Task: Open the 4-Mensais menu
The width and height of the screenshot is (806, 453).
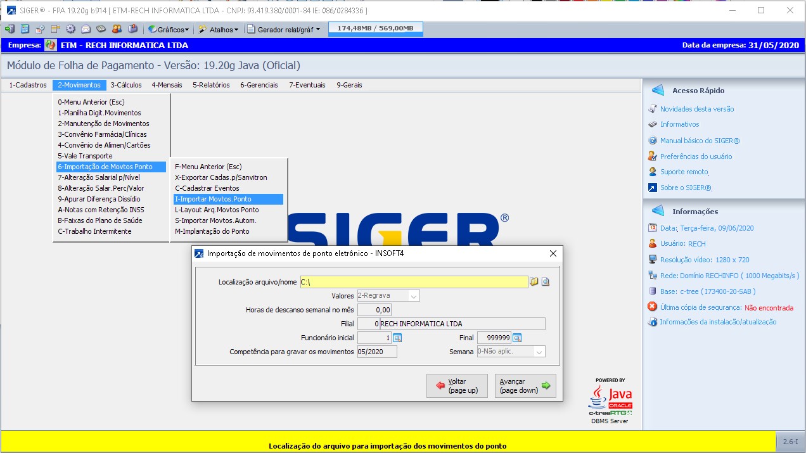Action: [167, 85]
